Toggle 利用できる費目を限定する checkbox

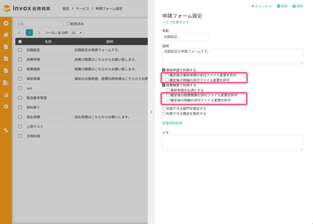[x=164, y=114]
